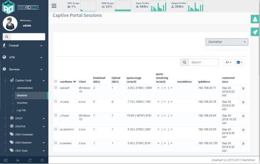
Task: Open the Log File page
Action: click(21, 110)
